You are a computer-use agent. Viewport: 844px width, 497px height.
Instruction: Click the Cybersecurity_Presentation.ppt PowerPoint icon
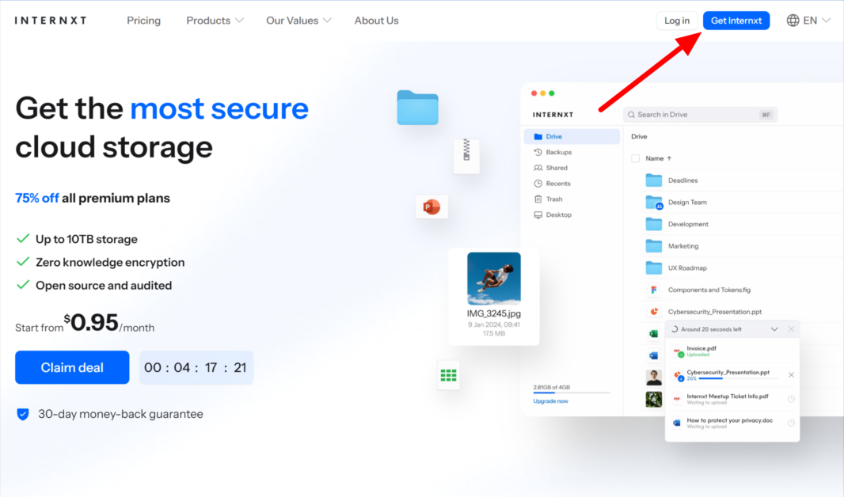pyautogui.click(x=654, y=311)
